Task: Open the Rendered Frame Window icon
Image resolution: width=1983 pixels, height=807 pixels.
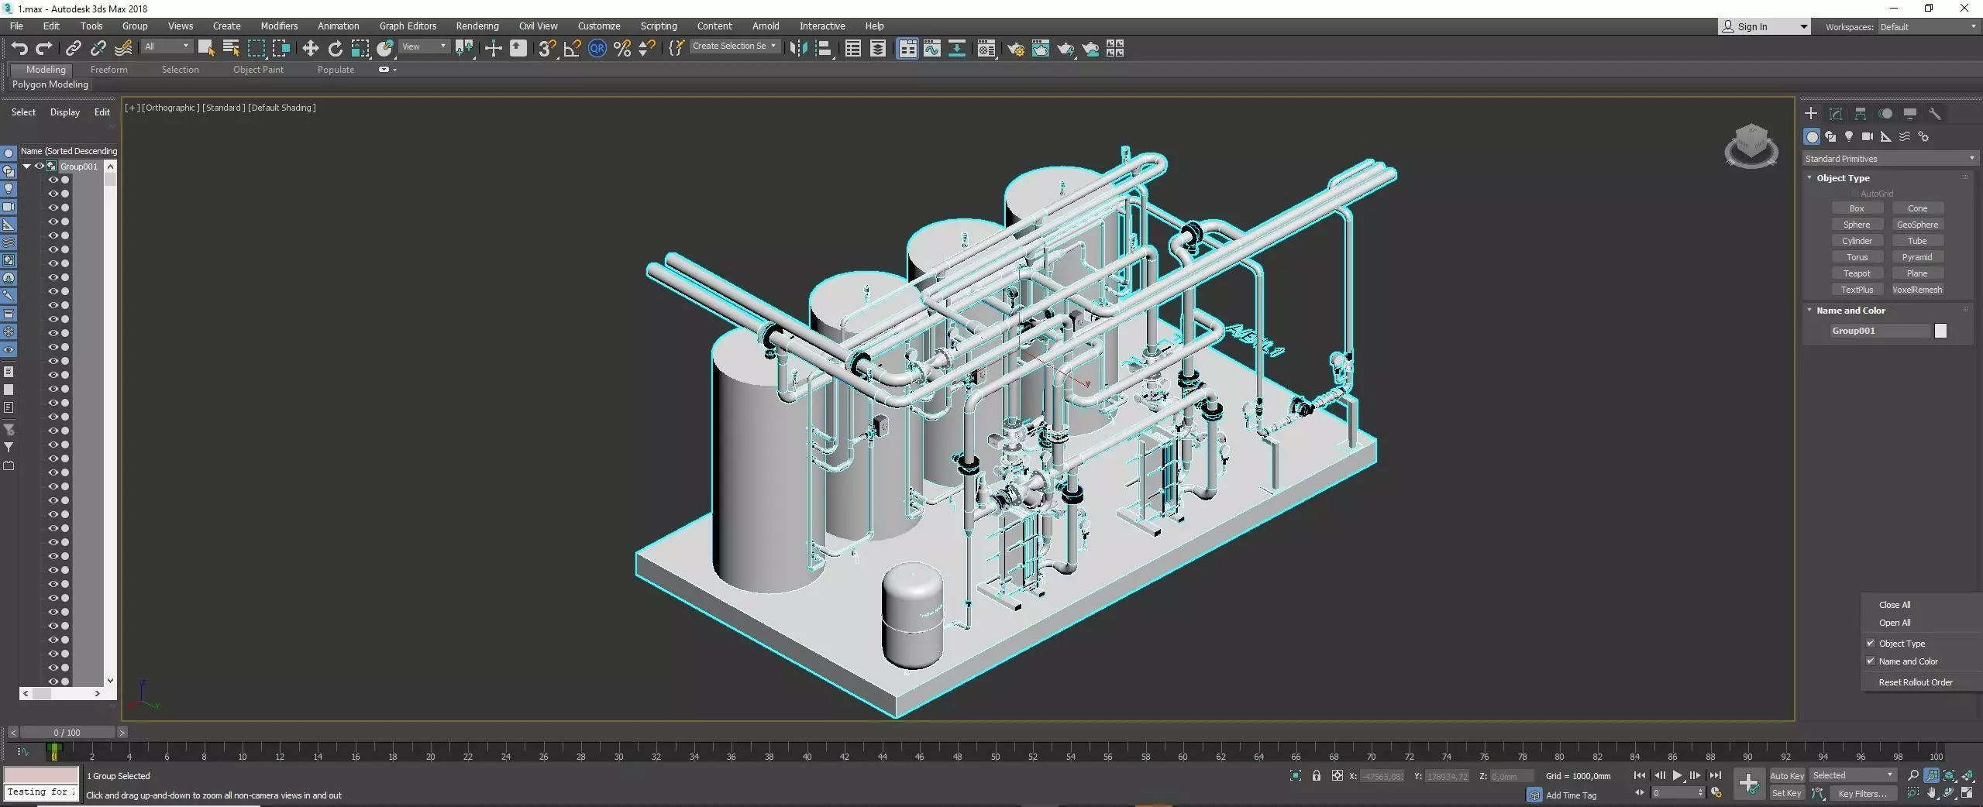Action: 1040,49
